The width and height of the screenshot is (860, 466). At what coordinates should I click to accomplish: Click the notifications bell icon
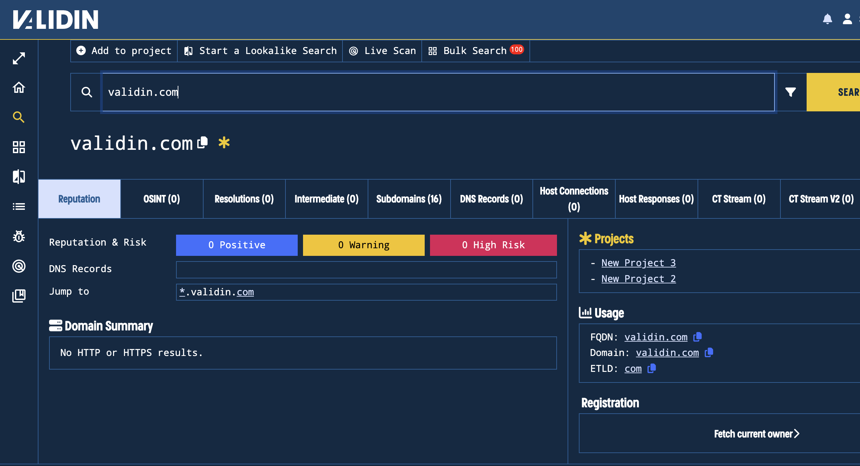pyautogui.click(x=827, y=19)
